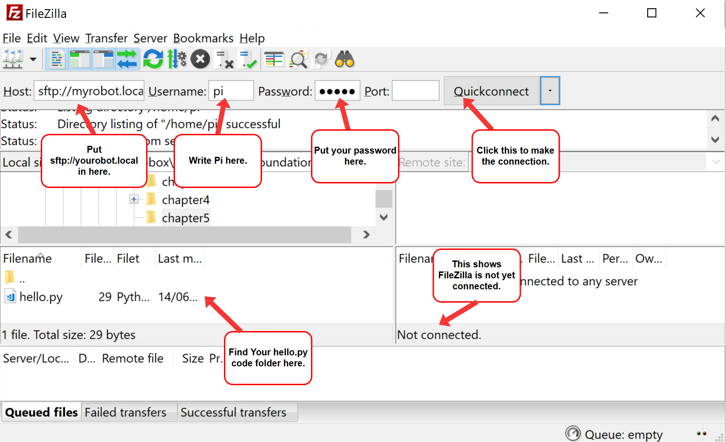Sort remote list by Owner column
This screenshot has height=442, width=726.
tap(649, 259)
